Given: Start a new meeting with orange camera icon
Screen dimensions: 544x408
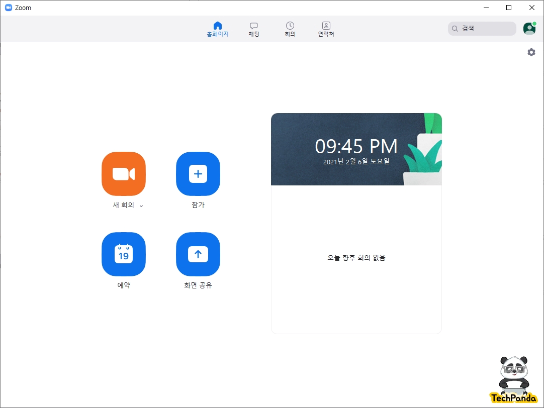Looking at the screenshot, I should coord(124,174).
